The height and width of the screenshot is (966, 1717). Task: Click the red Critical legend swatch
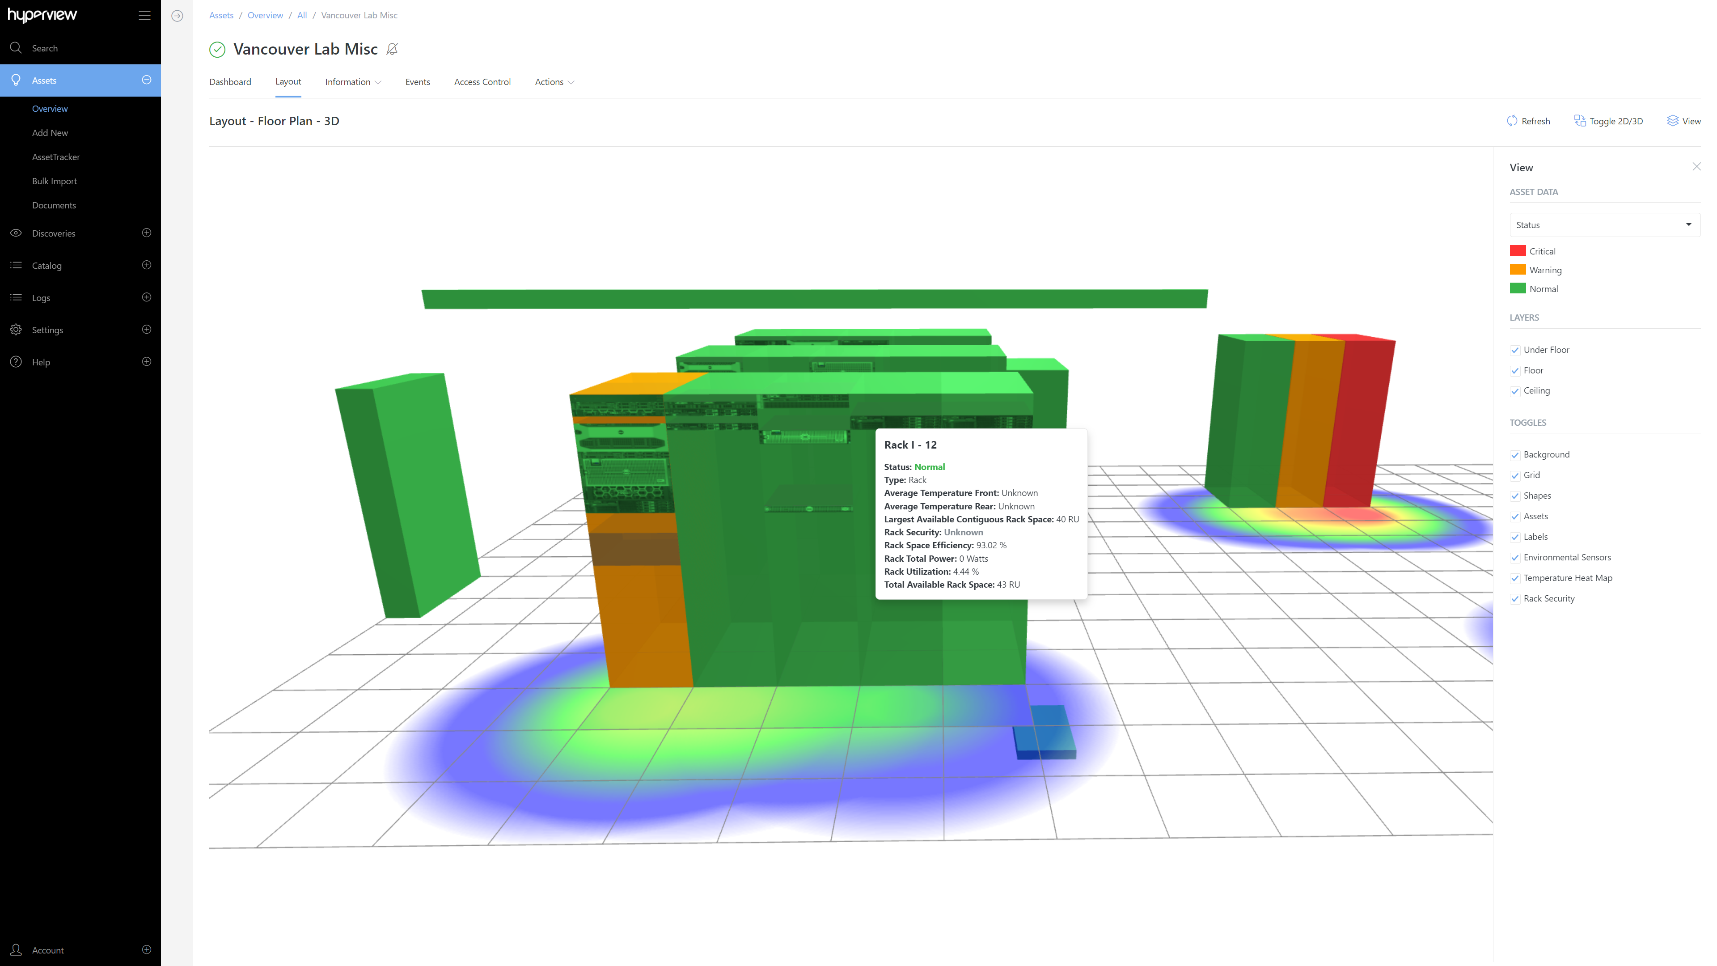[x=1518, y=251]
